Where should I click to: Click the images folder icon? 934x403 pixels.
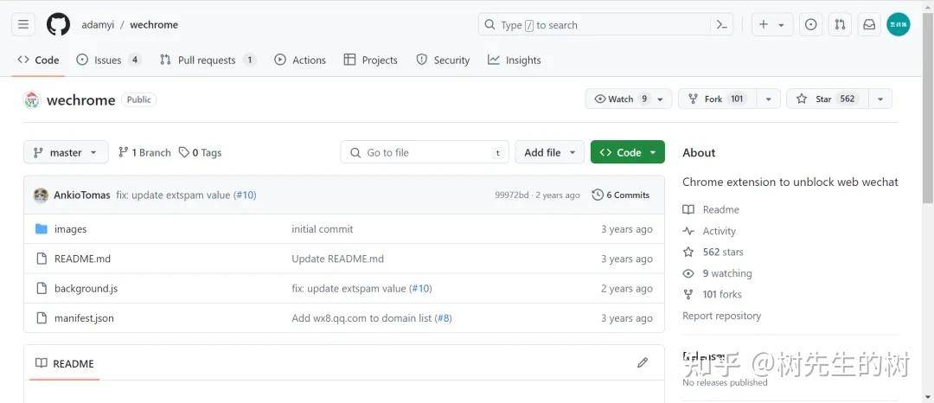(x=42, y=229)
